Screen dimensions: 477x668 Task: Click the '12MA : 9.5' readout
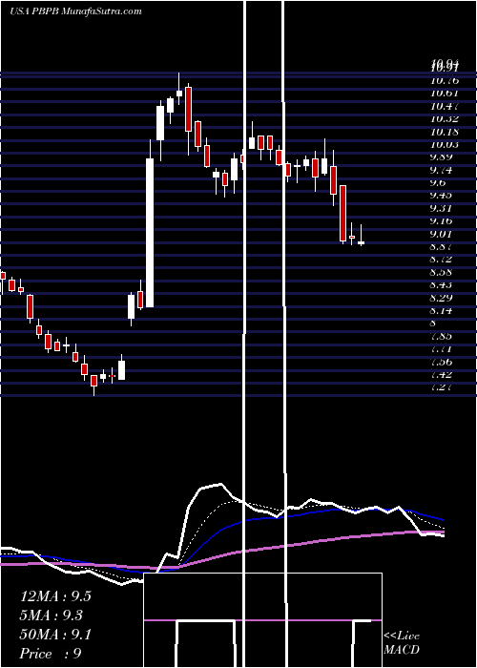(55, 596)
